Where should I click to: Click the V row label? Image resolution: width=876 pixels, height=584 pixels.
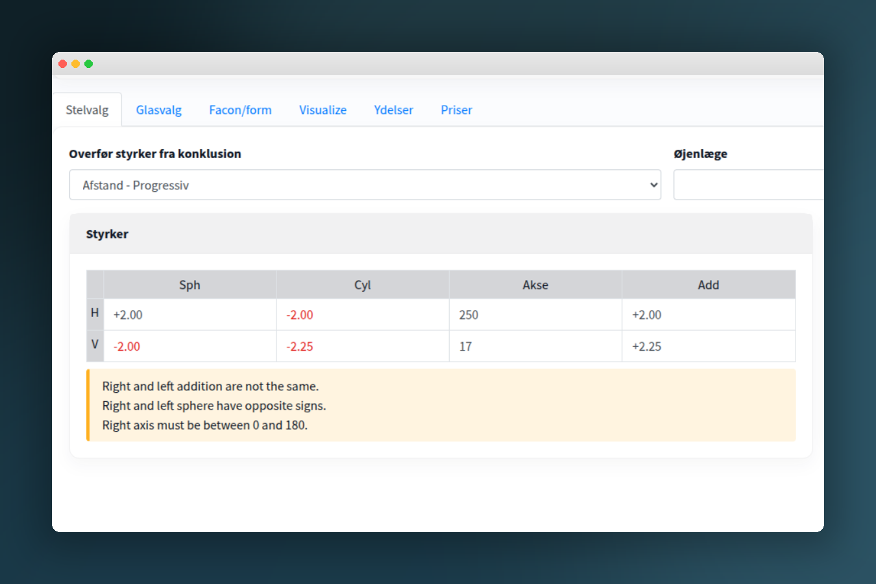pos(95,345)
